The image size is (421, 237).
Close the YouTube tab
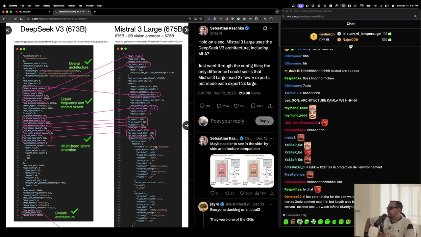pos(50,12)
